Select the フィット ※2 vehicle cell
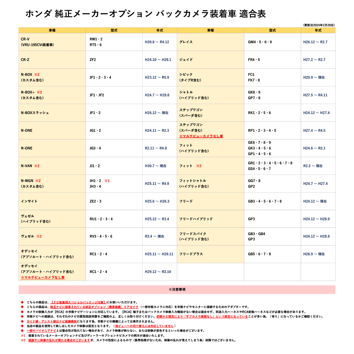Viewport: 354px width, 354px height. pos(210,166)
